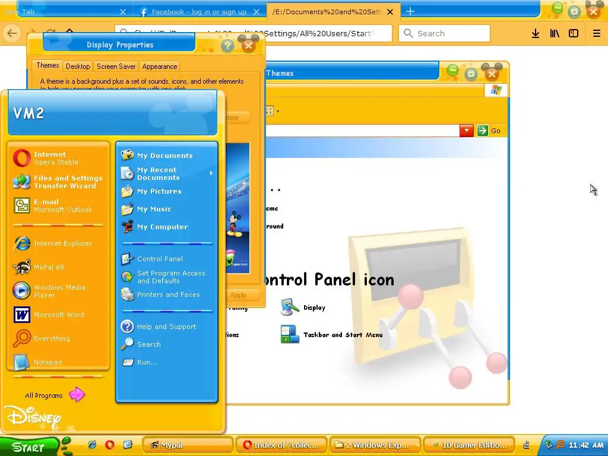Click browser back button
The width and height of the screenshot is (608, 456).
(12, 33)
